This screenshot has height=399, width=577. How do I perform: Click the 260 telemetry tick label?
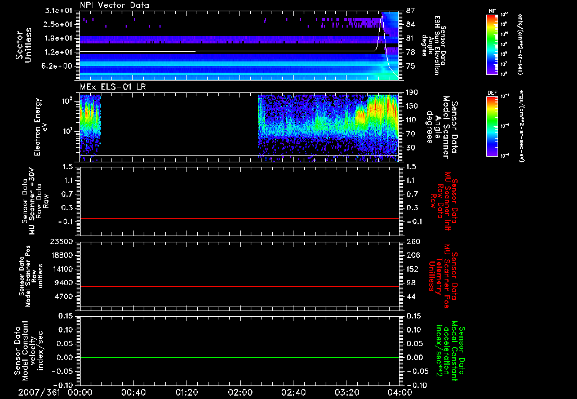(412, 241)
